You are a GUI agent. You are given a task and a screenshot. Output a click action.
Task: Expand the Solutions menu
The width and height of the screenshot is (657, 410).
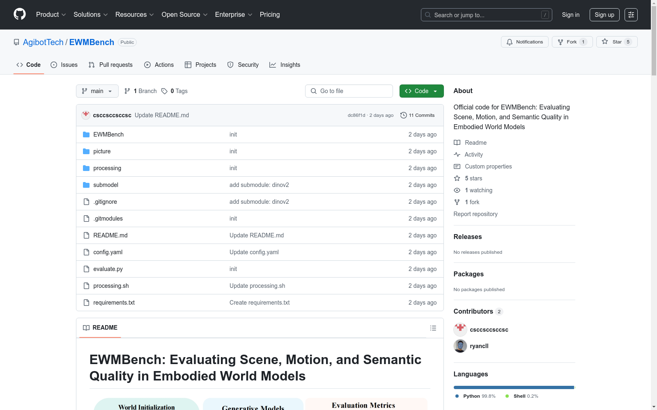(91, 15)
